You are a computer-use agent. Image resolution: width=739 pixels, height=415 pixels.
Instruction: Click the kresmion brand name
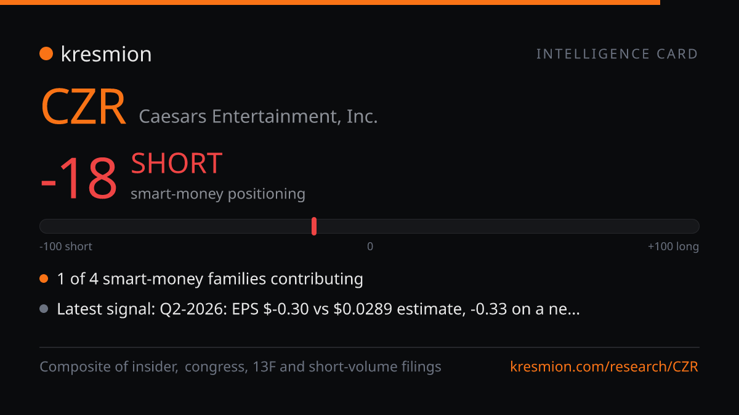coord(106,54)
